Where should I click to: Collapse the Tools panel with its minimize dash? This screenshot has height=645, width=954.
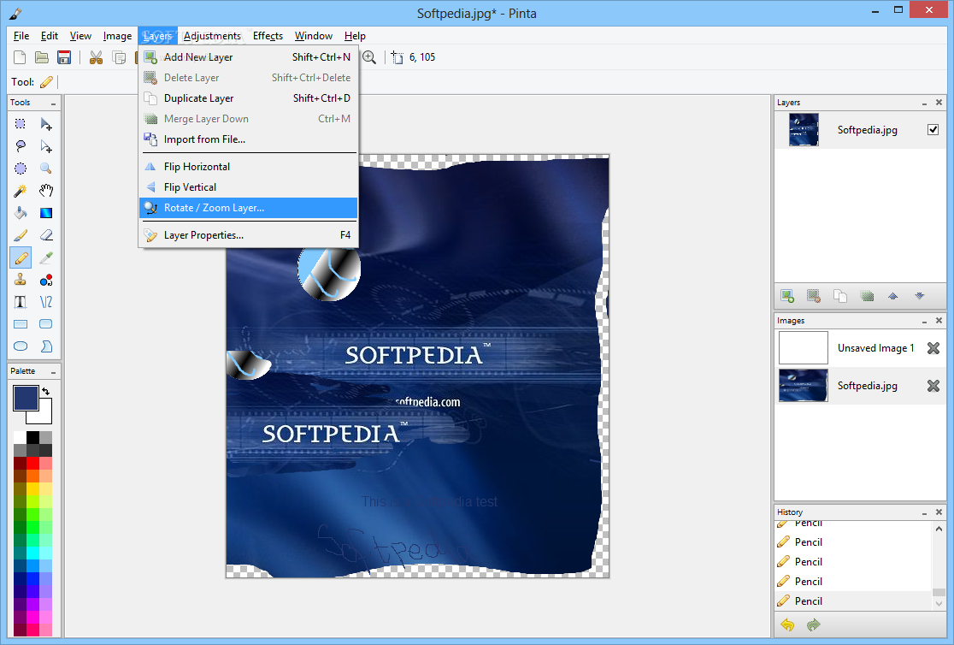pyautogui.click(x=54, y=104)
